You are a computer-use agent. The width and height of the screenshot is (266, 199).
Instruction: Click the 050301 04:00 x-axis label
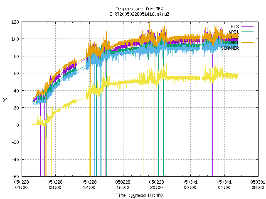coord(224,185)
